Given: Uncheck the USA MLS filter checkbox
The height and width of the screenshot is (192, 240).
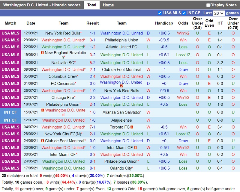Looking at the screenshot, I should click(x=160, y=13).
